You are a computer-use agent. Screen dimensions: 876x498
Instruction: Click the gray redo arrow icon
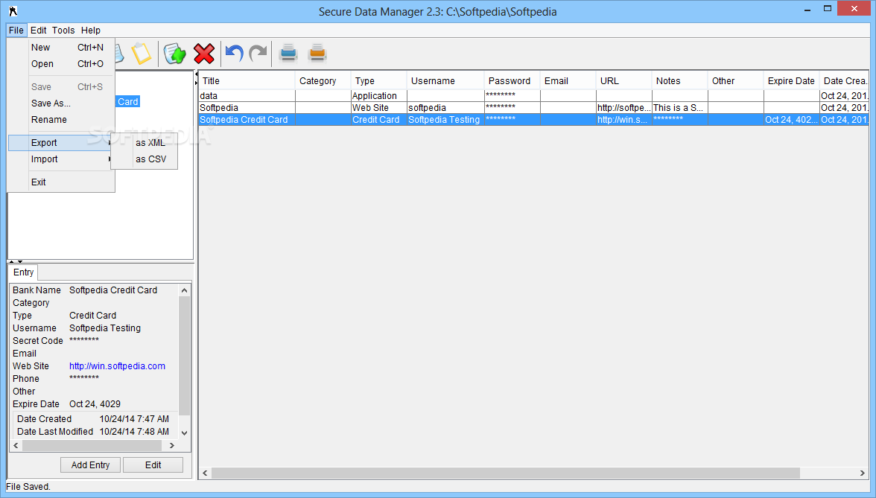[258, 54]
